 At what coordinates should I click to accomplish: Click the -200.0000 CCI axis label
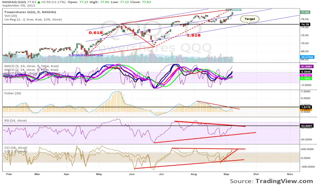307,167
